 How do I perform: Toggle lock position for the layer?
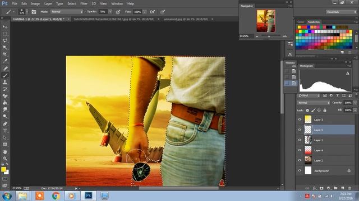[x=319, y=111]
